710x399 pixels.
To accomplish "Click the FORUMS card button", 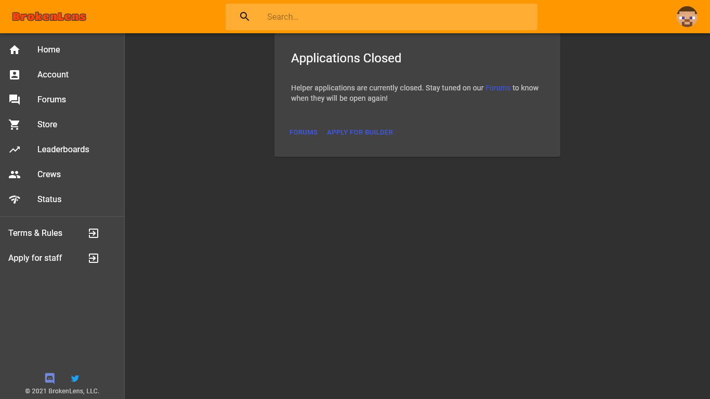I will (304, 132).
